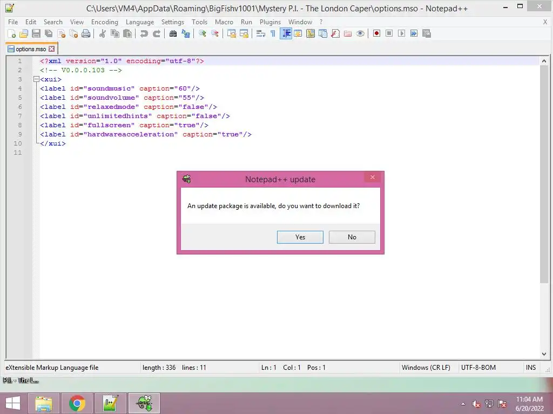Open the Edit menu
Image resolution: width=553 pixels, height=414 pixels.
[31, 22]
